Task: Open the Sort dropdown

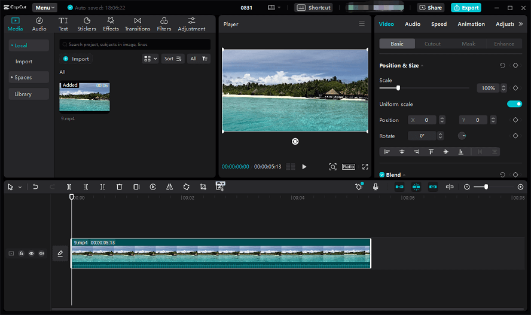Action: click(173, 59)
